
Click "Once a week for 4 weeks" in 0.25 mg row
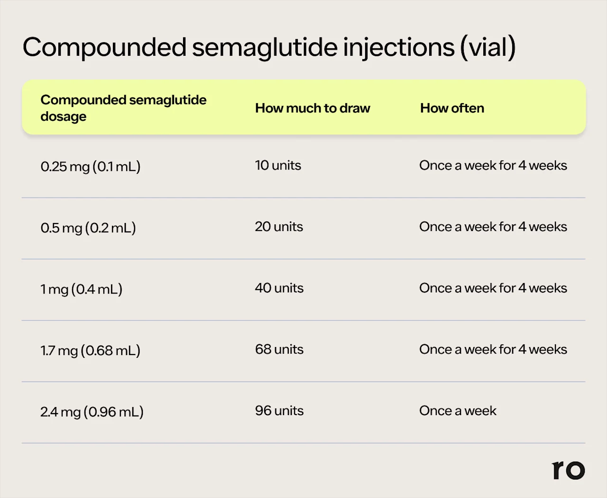pyautogui.click(x=493, y=166)
